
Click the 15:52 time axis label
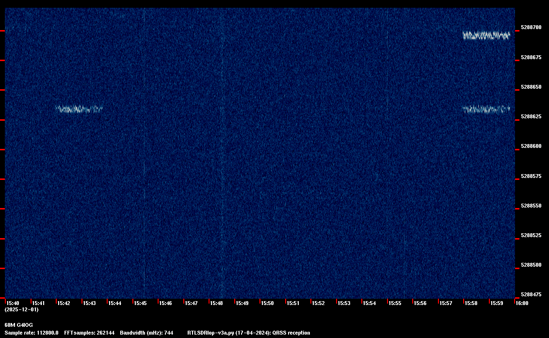pos(318,303)
